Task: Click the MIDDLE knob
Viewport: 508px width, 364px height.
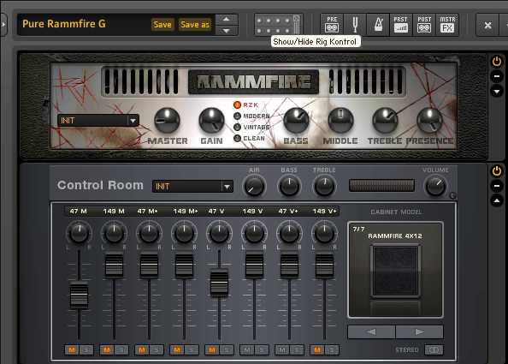Action: [x=340, y=121]
